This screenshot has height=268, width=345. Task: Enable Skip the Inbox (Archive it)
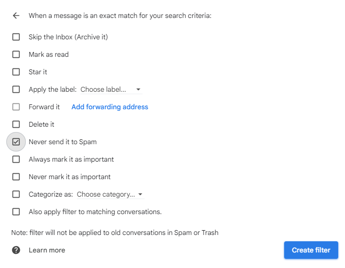pyautogui.click(x=16, y=37)
